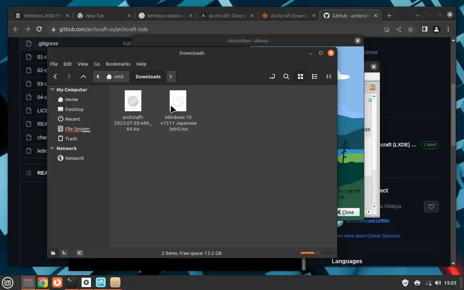Click the status bar items and free space text
The image size is (464, 290).
[191, 253]
